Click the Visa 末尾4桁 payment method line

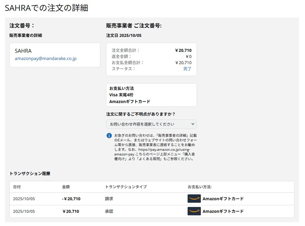[121, 95]
